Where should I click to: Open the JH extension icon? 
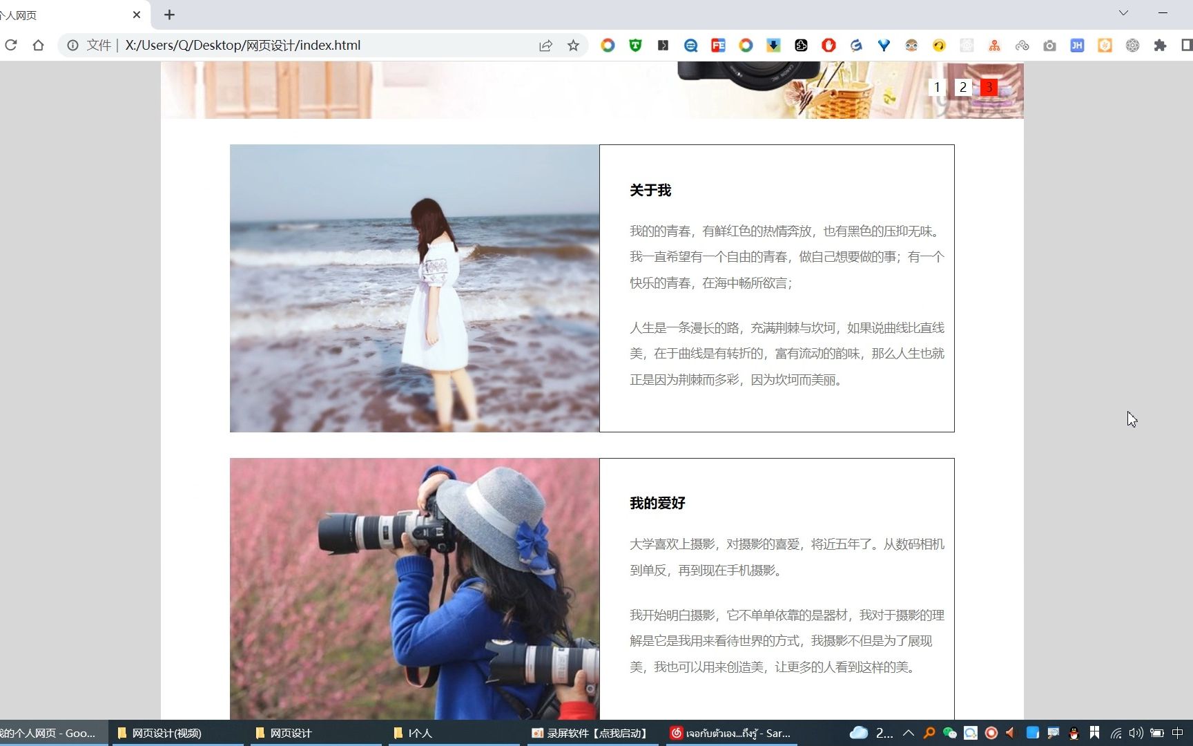pyautogui.click(x=1077, y=45)
